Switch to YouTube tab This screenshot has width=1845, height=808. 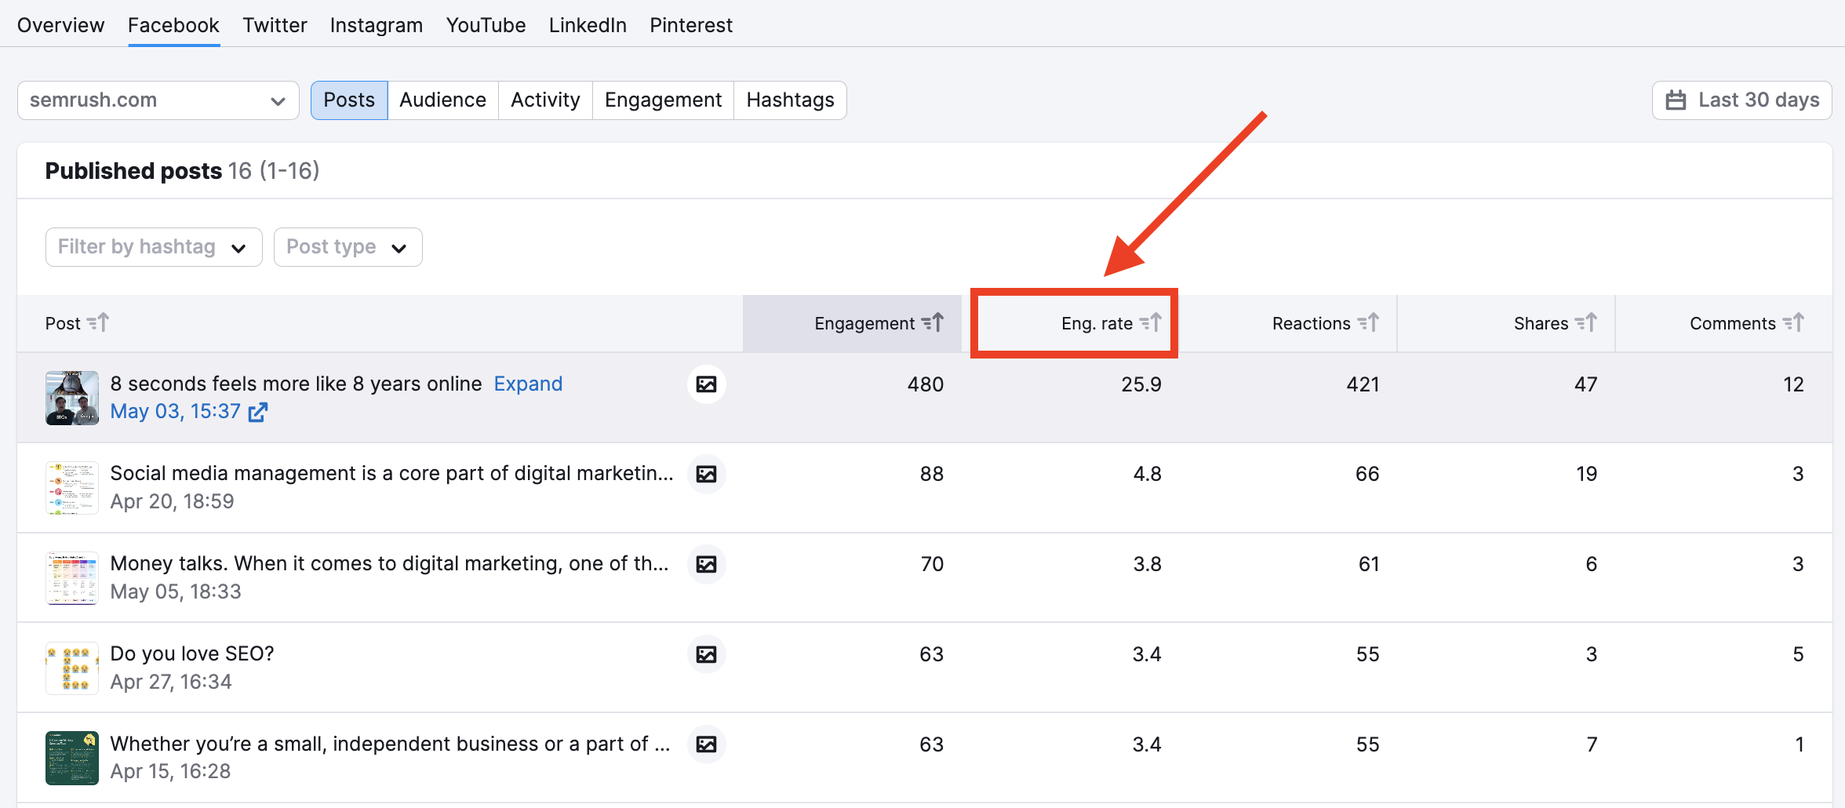tap(486, 25)
